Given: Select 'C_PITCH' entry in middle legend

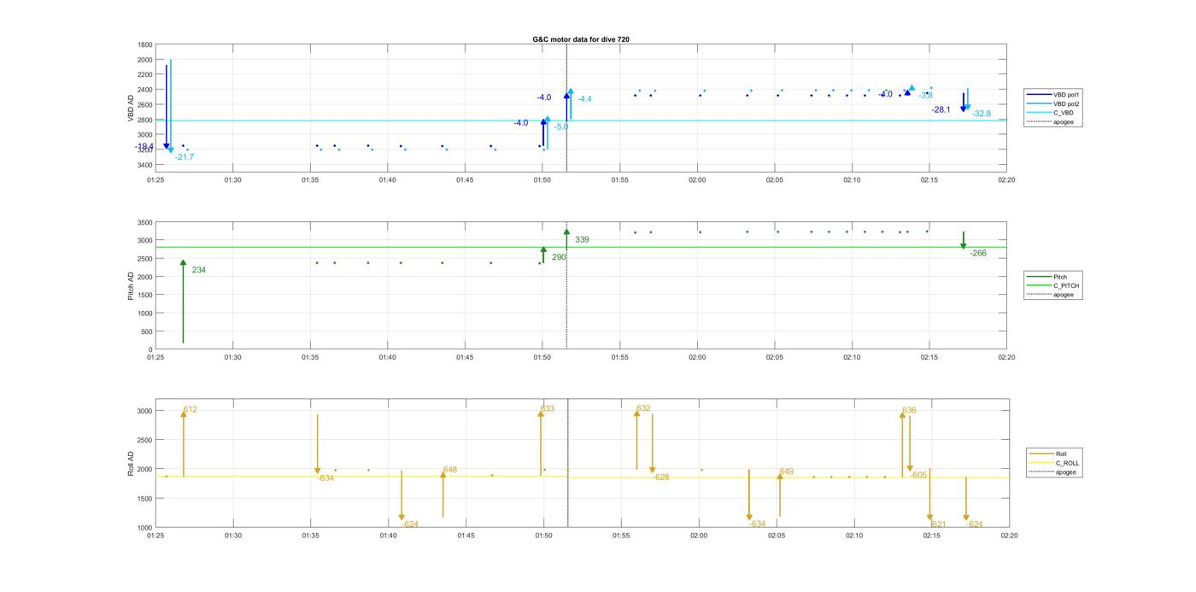Looking at the screenshot, I should pyautogui.click(x=1053, y=285).
